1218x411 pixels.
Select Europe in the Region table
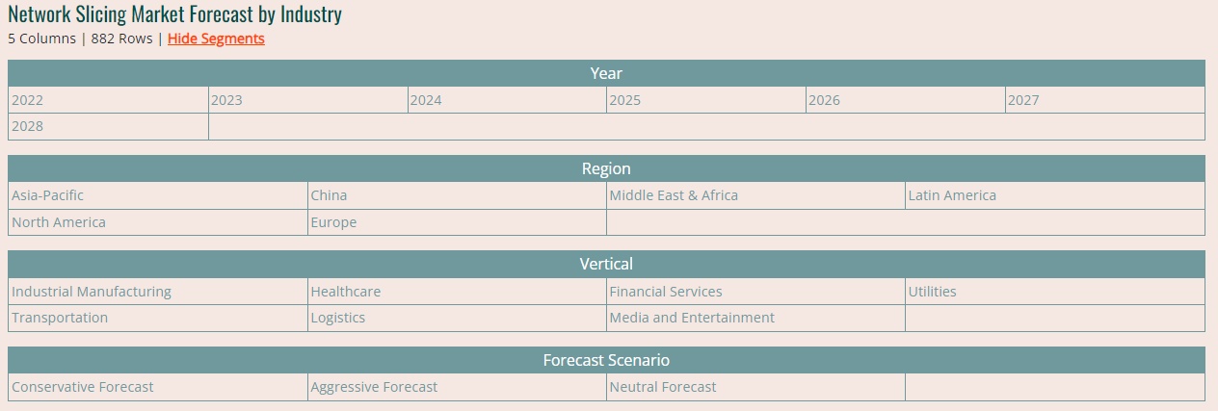click(333, 222)
